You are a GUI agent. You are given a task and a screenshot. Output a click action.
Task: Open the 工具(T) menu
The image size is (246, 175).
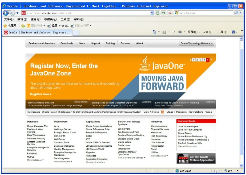(x=65, y=19)
